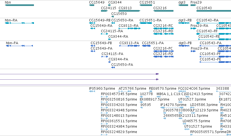Image resolution: width=231 pixels, height=136 pixels.
Task: Click the EK088917.5prime EST
Action: pos(141,102)
